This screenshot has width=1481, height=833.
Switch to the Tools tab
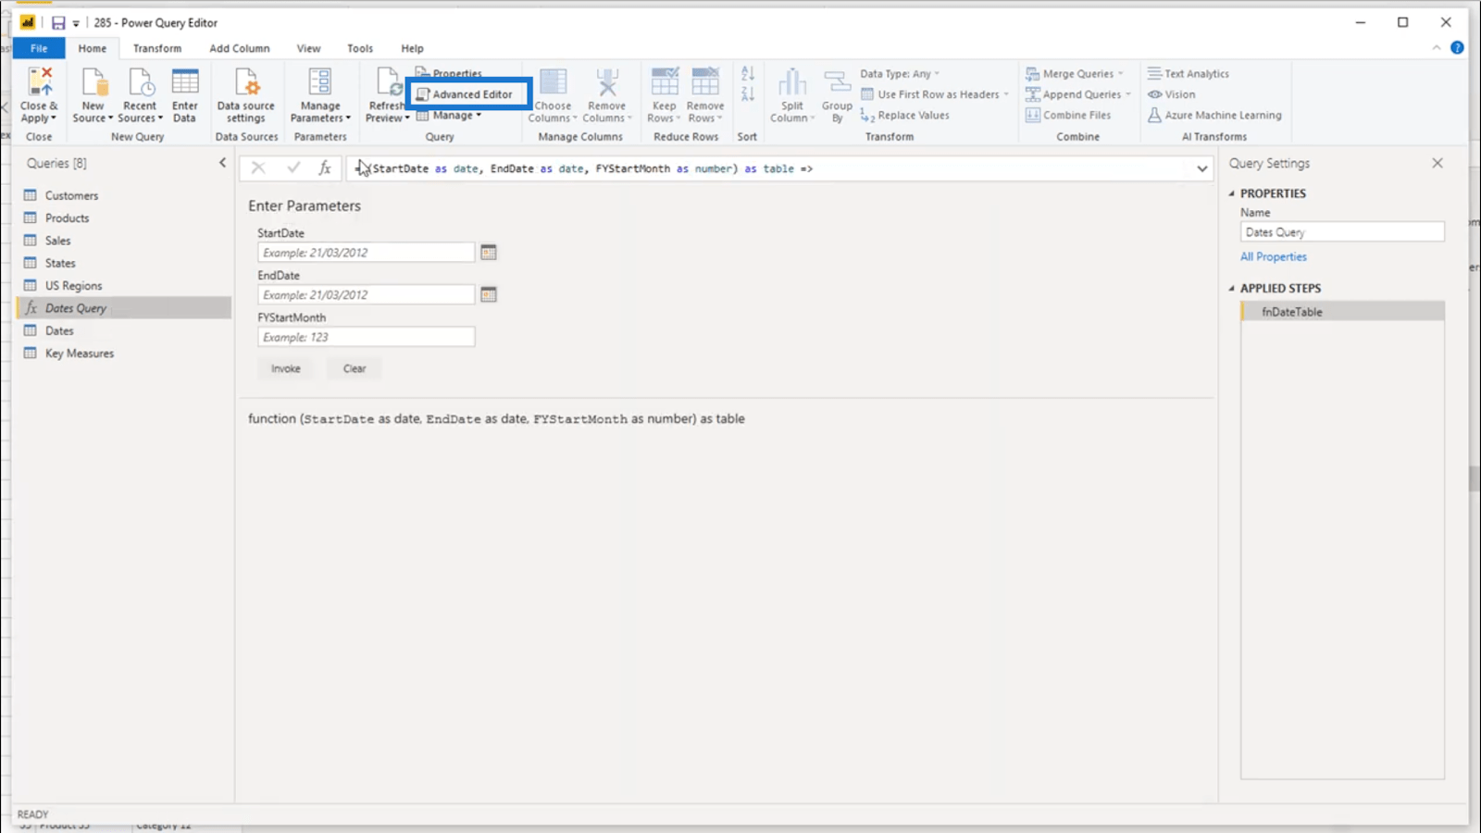pos(360,48)
